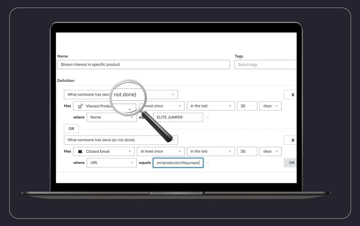Click the gray OR button at right
Viewport: 360px width, 226px height.
coord(291,163)
